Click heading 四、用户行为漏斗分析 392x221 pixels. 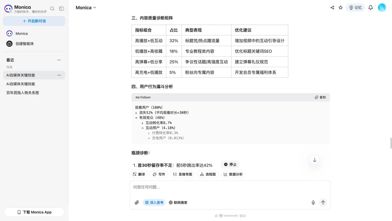152,87
